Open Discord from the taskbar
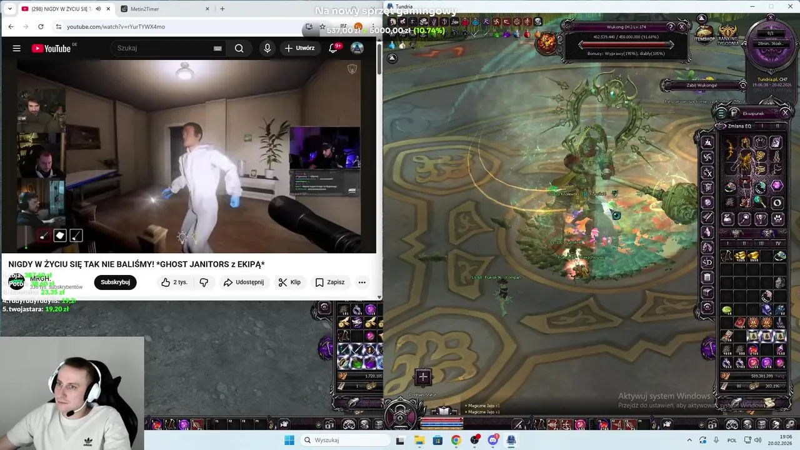This screenshot has width=800, height=450. [x=492, y=440]
